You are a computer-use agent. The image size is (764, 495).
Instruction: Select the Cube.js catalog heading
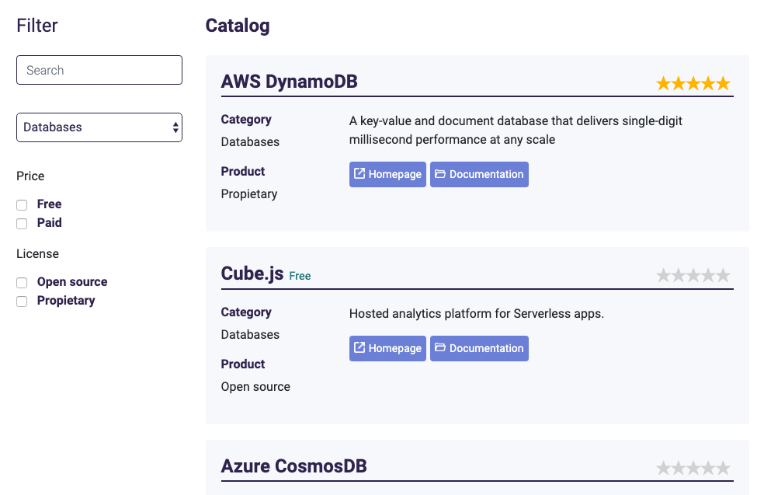[x=252, y=274]
